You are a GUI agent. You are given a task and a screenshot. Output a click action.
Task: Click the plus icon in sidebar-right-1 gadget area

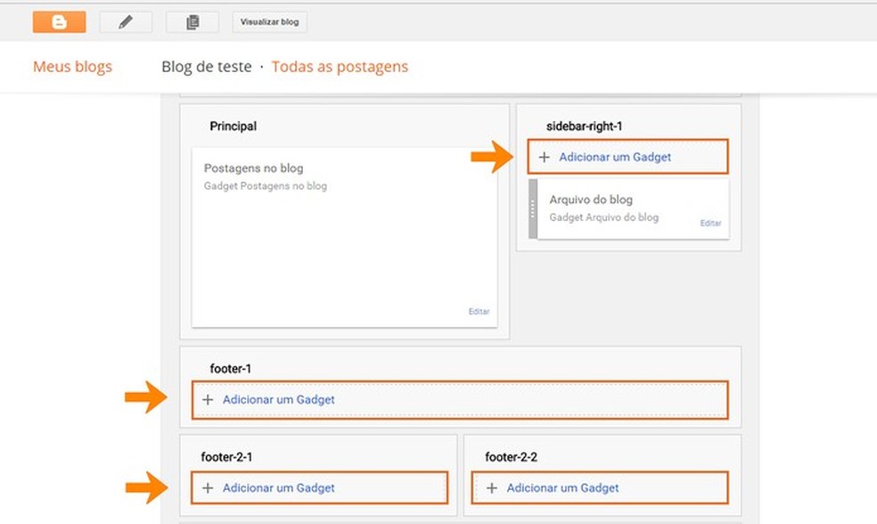545,156
